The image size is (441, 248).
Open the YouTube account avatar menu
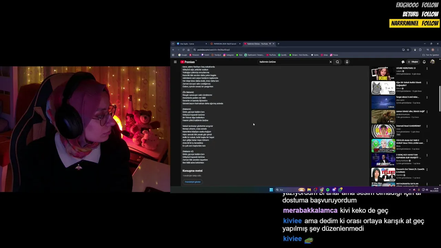click(432, 62)
